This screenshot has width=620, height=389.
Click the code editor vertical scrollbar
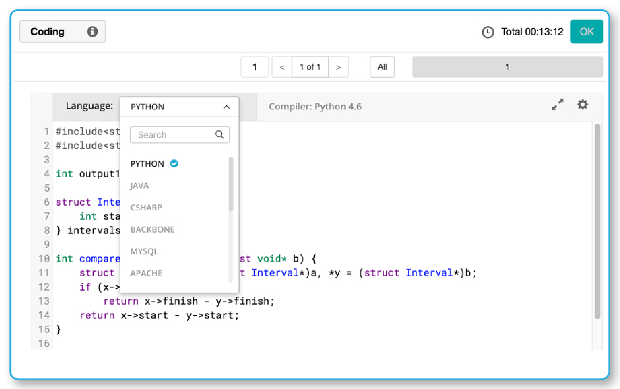click(597, 221)
